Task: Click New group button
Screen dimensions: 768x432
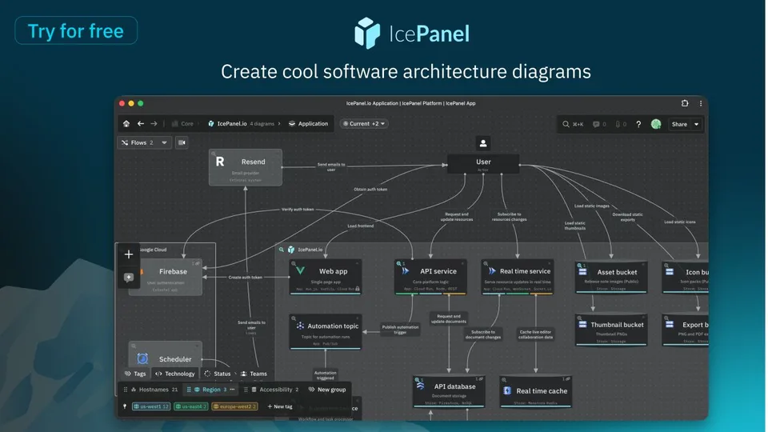Action: 326,390
